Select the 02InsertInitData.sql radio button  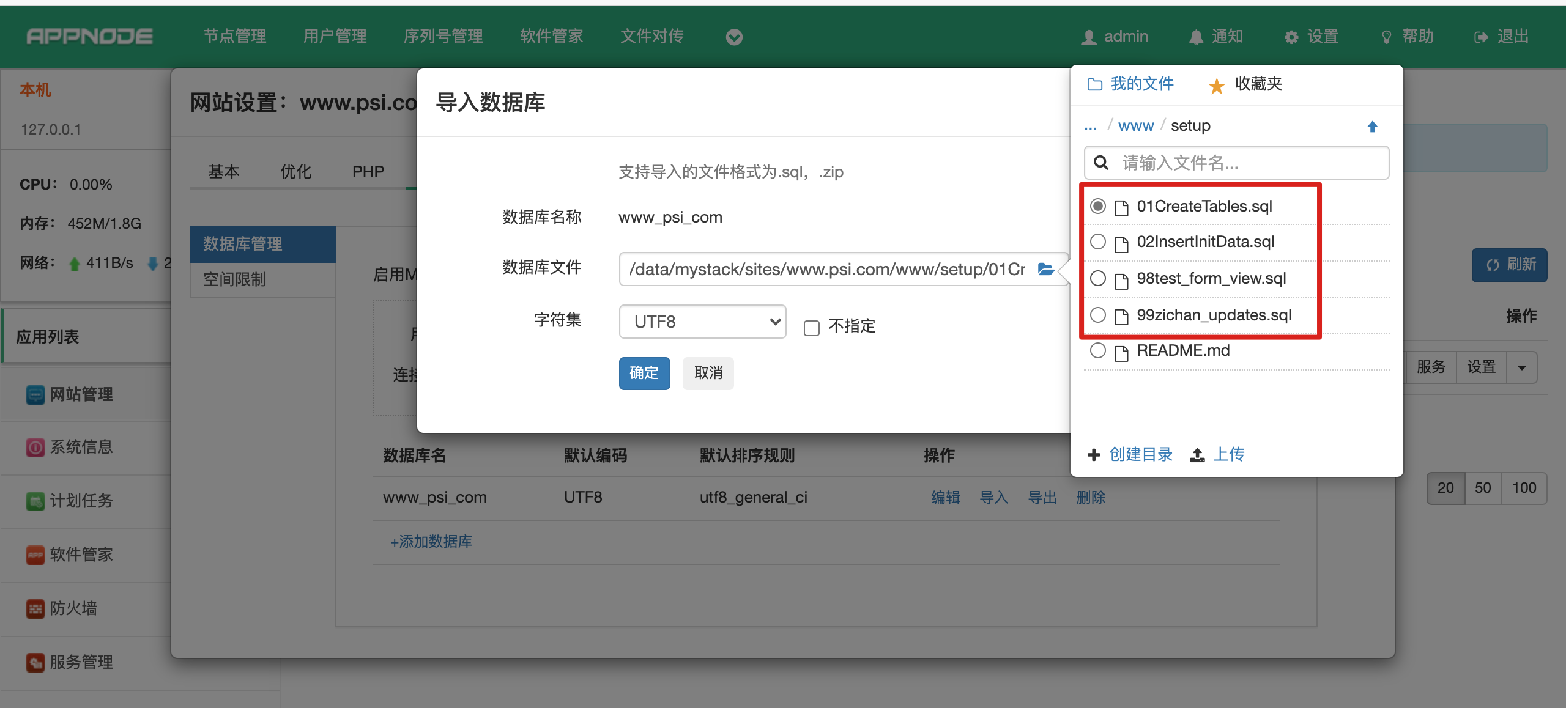[1098, 242]
